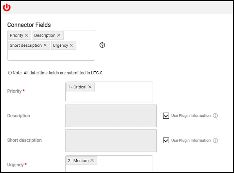
Task: Open info icon next to Description plugin option
Action: click(x=215, y=115)
